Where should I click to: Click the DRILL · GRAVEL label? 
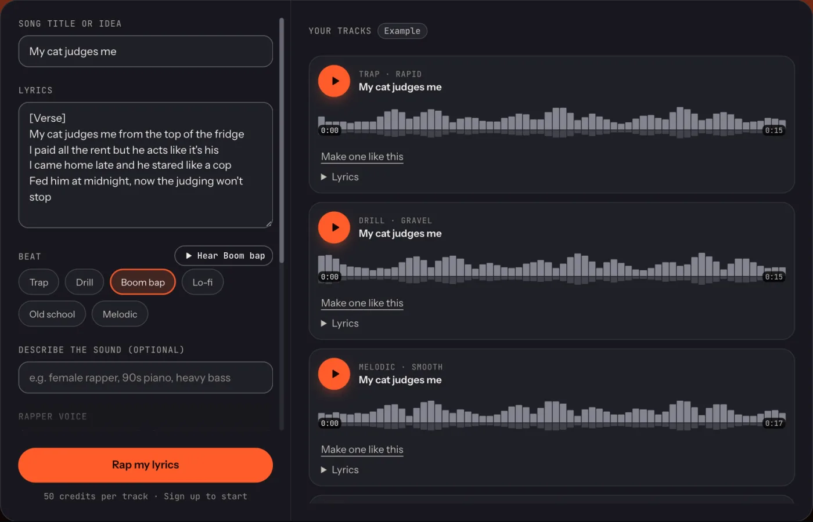tap(395, 221)
